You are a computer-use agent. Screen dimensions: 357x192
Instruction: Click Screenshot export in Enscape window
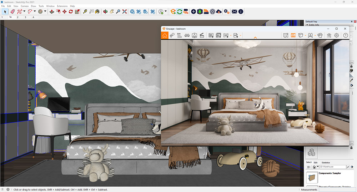pyautogui.click(x=211, y=35)
